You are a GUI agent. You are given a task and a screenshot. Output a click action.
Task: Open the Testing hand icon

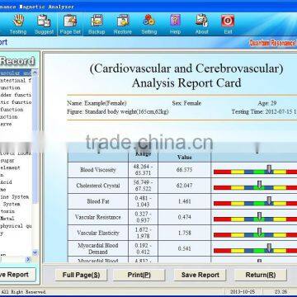(x=18, y=24)
